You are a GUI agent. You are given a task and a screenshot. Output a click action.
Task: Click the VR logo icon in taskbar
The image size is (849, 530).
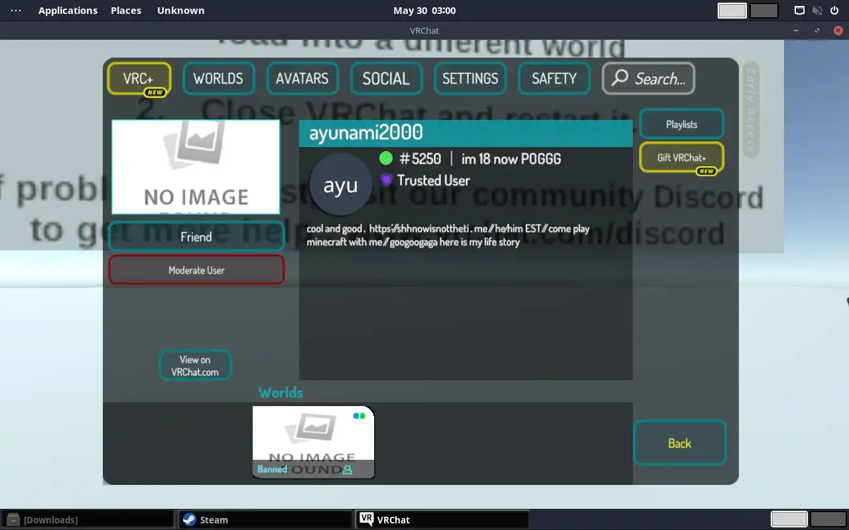point(366,519)
